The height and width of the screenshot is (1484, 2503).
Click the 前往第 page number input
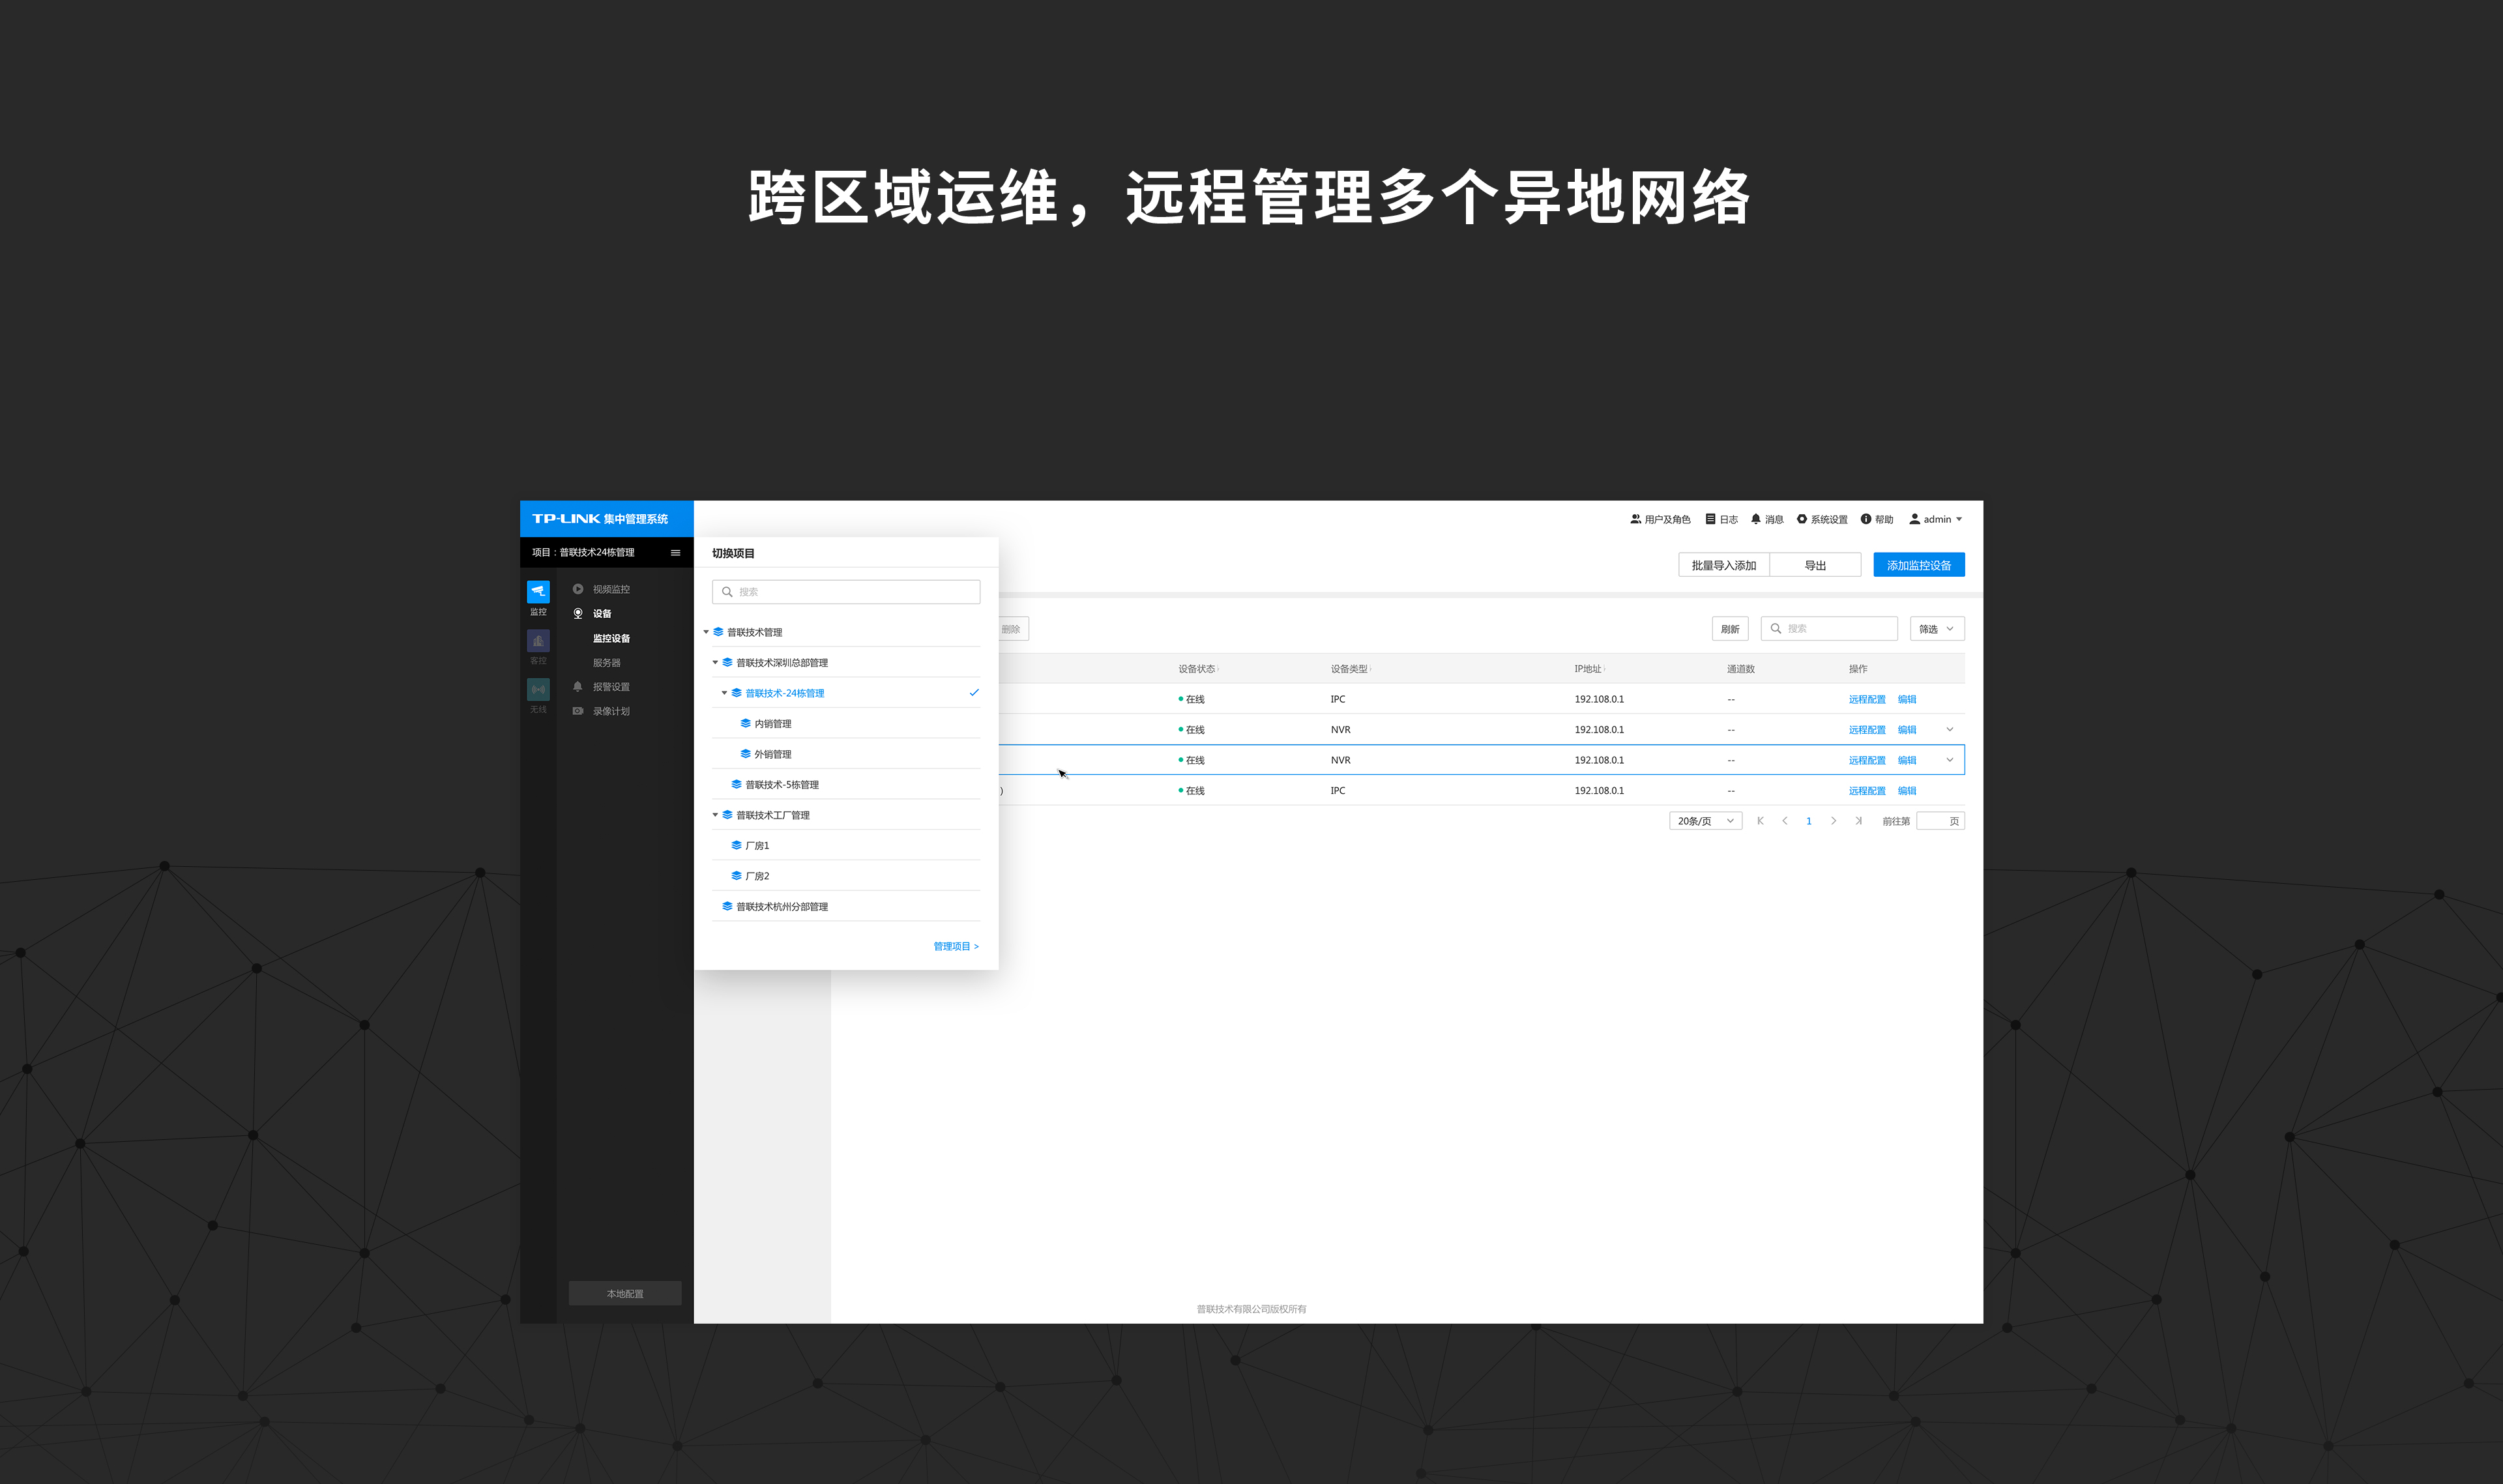click(1940, 821)
